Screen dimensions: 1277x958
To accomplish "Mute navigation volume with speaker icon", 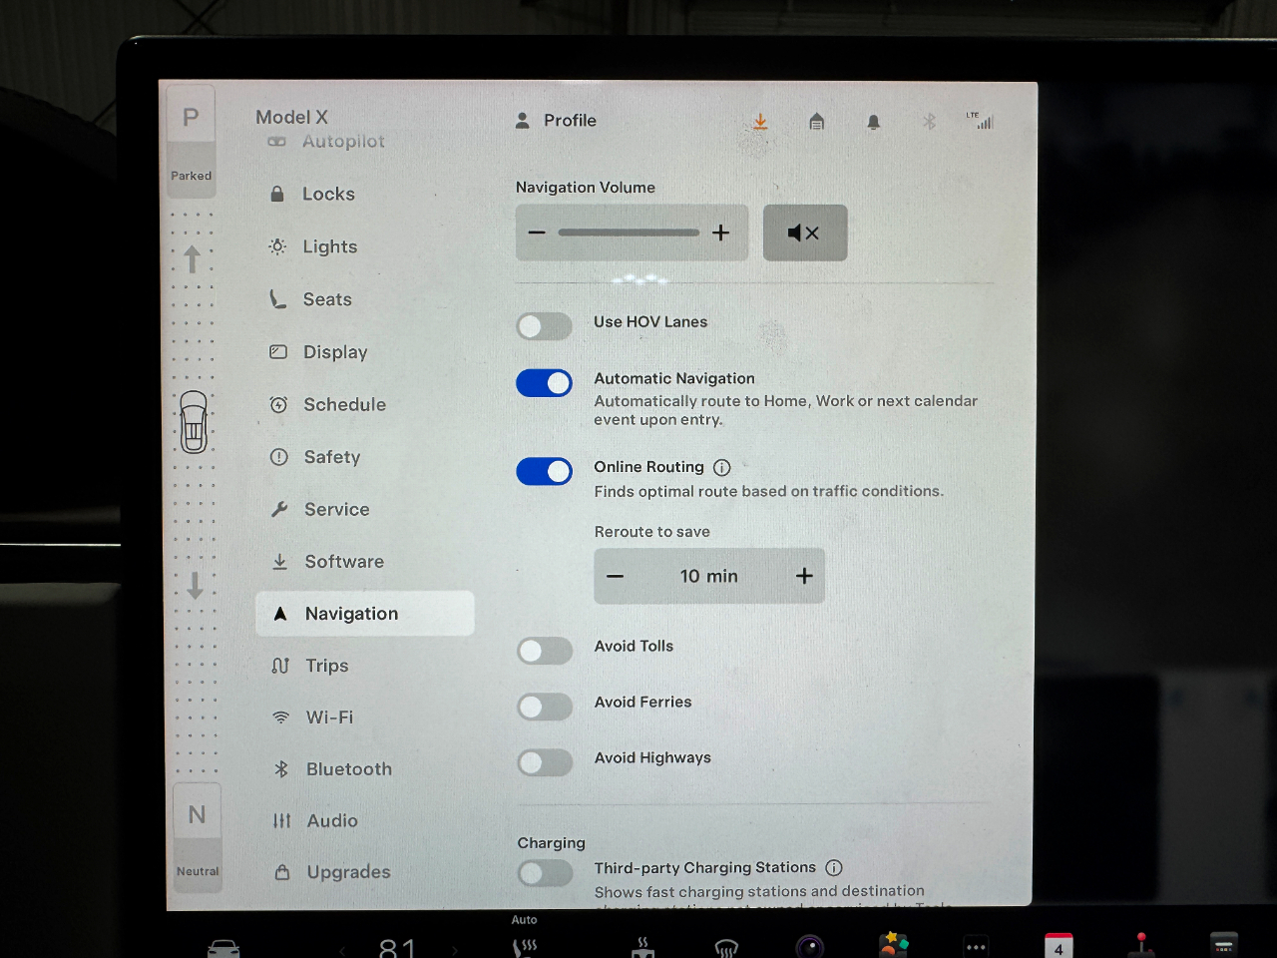I will tap(804, 233).
